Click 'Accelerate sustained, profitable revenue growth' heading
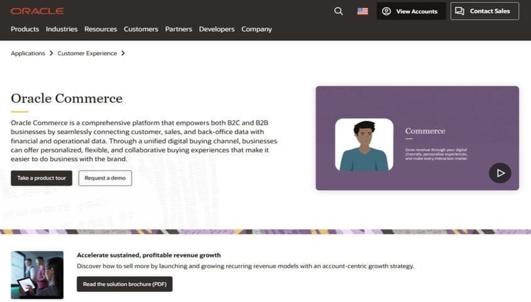The height and width of the screenshot is (302, 531). 149,255
